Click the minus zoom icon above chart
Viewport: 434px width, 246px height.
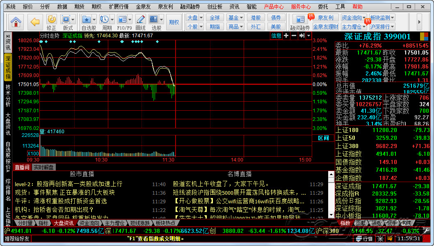pyautogui.click(x=294, y=36)
